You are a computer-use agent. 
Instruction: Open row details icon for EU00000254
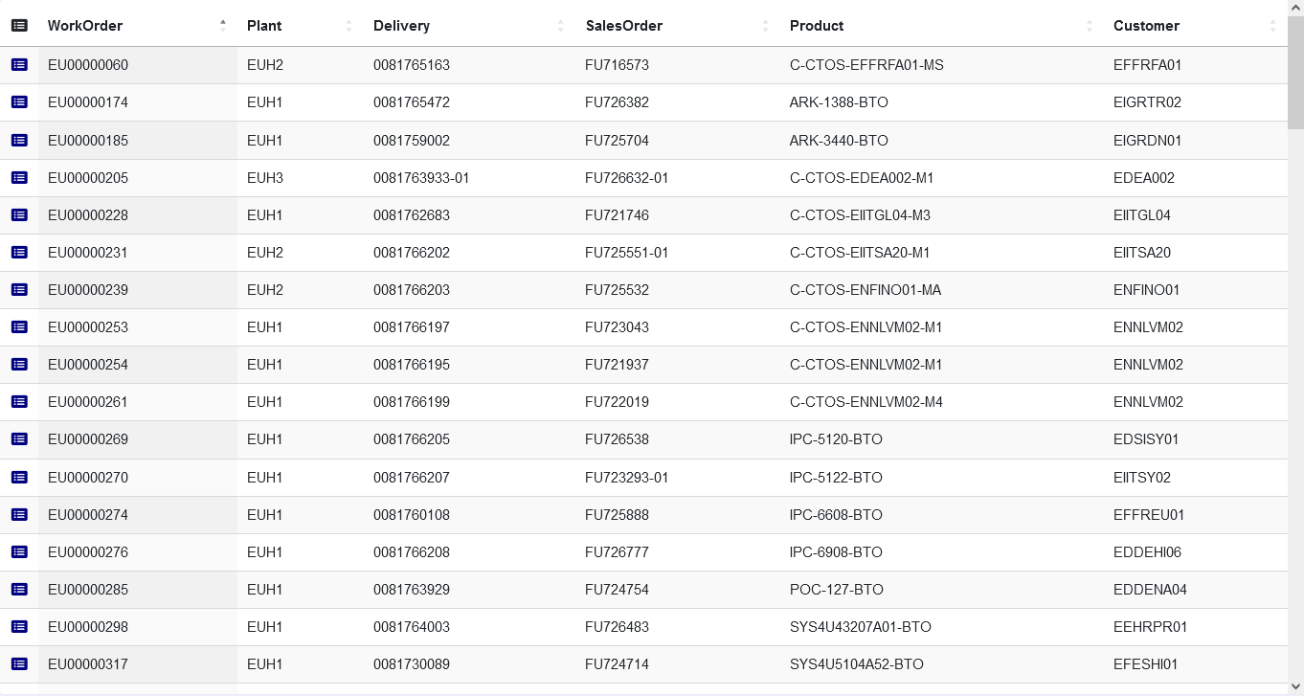click(19, 365)
